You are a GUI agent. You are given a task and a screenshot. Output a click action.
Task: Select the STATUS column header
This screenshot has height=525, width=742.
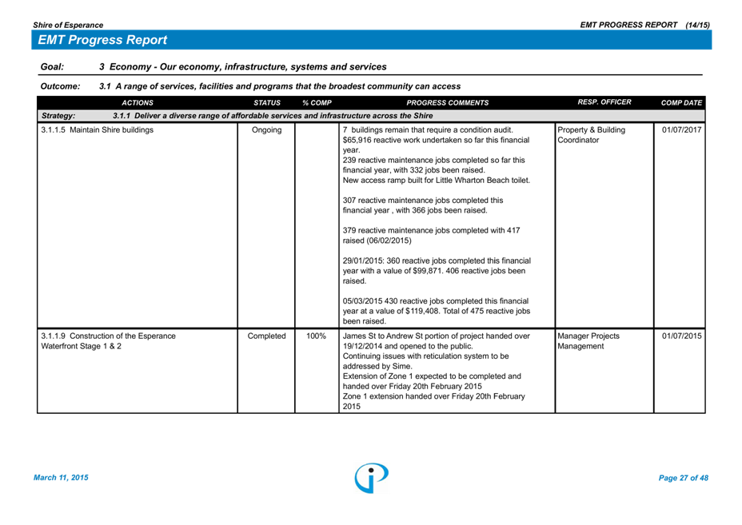tap(267, 103)
